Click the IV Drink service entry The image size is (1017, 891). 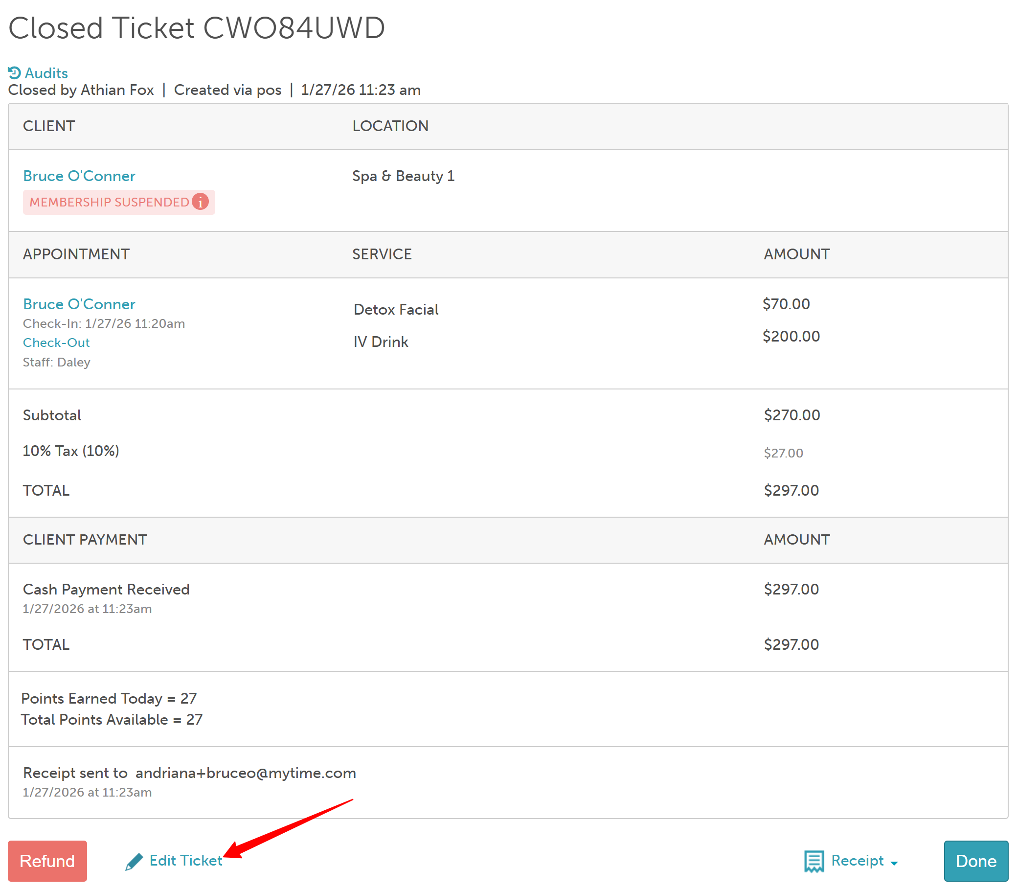381,342
